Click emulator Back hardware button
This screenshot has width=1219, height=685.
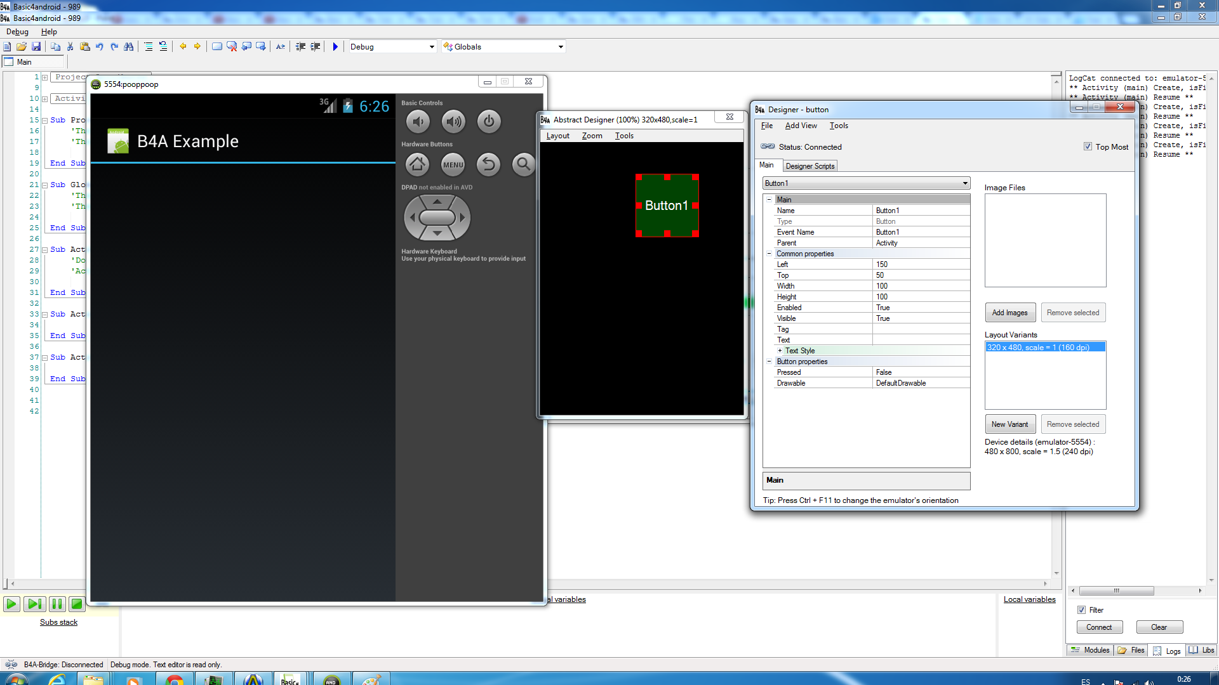tap(489, 165)
